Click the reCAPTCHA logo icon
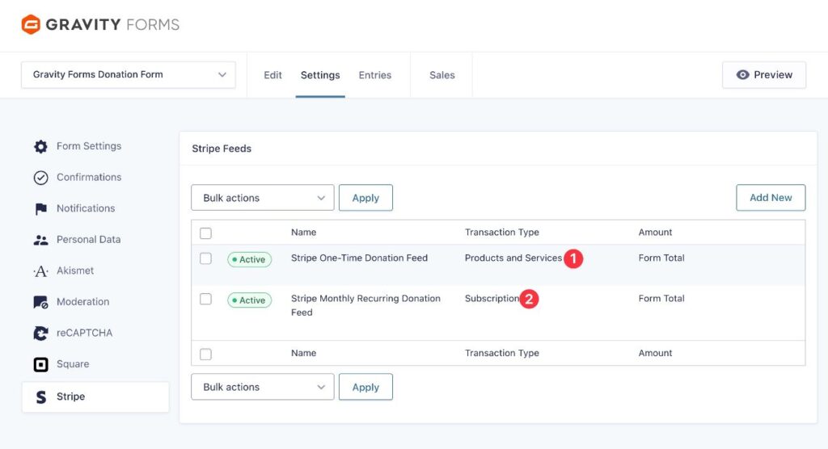The width and height of the screenshot is (828, 449). coord(40,333)
